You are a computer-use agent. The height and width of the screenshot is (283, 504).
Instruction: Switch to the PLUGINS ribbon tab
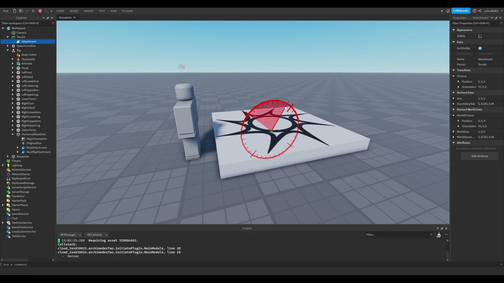(x=127, y=11)
